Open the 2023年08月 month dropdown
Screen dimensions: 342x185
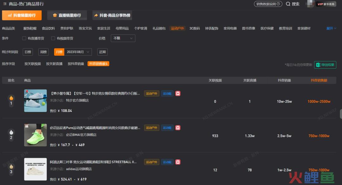pyautogui.click(x=78, y=52)
